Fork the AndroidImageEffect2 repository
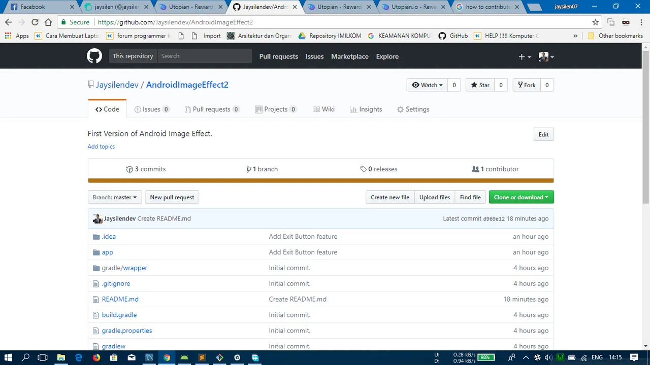The image size is (650, 365). [x=527, y=85]
